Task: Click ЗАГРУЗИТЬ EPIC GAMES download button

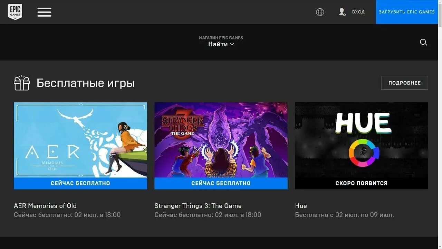Action: click(407, 12)
